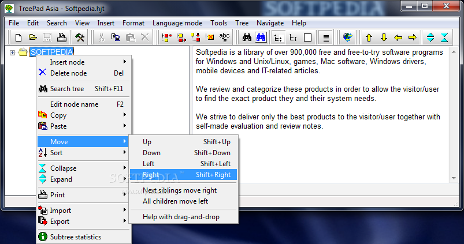
Task: Click the black binoculars search icon
Action: (x=247, y=37)
